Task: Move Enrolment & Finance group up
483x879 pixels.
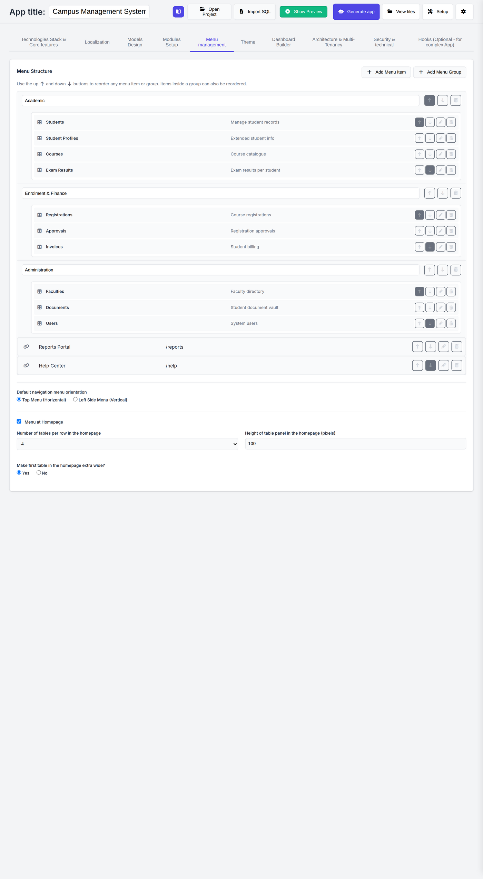Action: [430, 193]
